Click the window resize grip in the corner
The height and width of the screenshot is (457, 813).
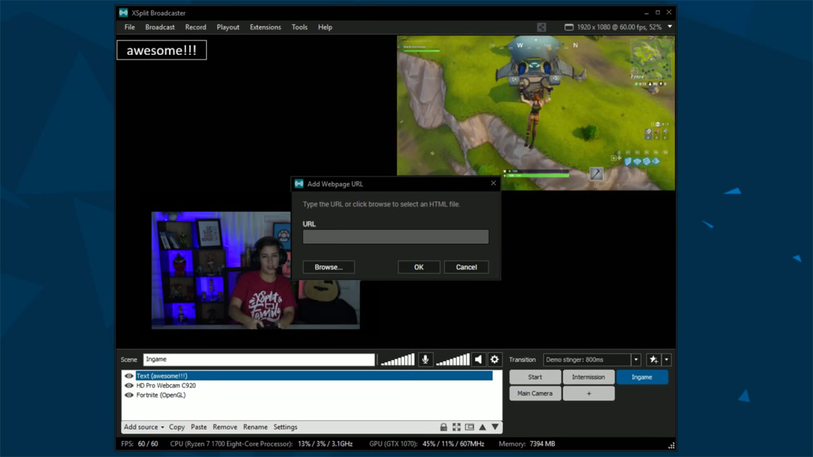tap(671, 445)
